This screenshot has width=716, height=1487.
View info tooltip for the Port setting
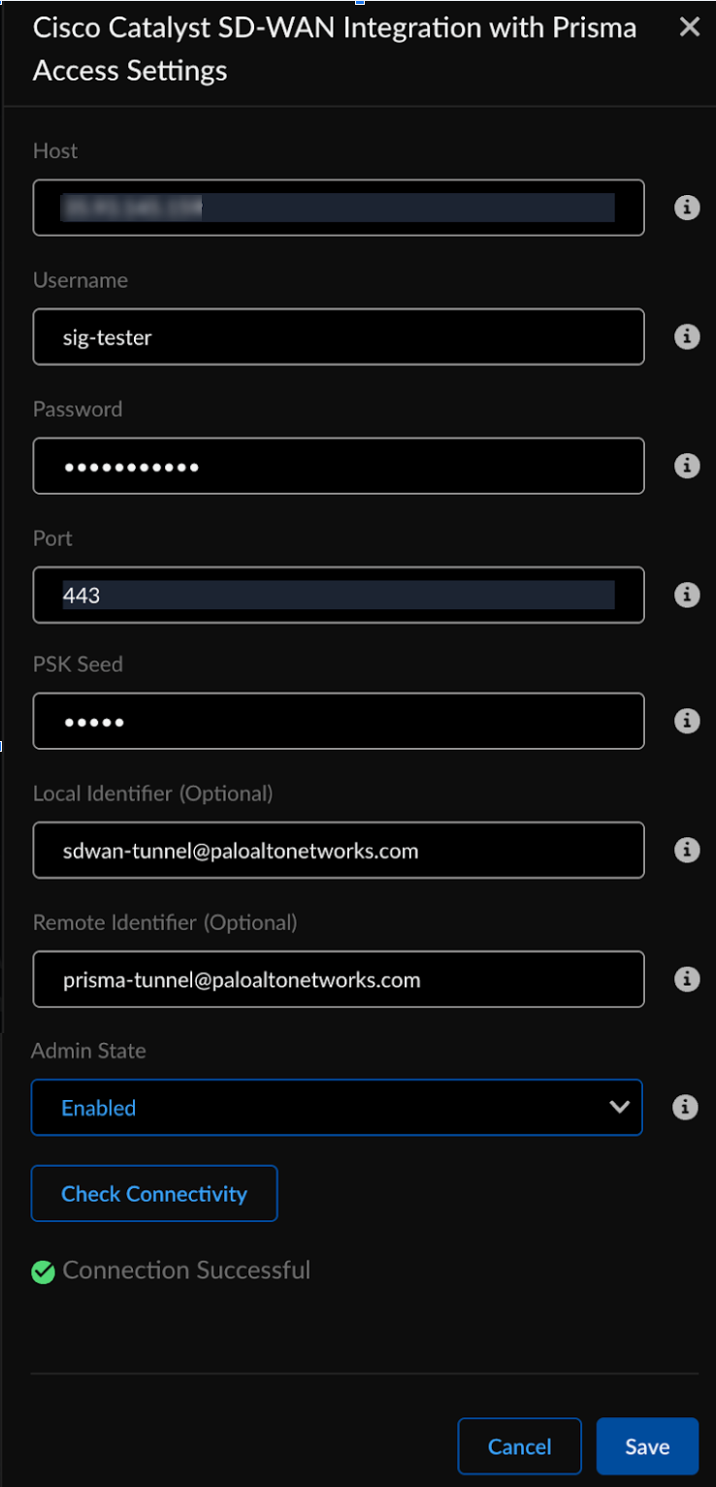687,595
